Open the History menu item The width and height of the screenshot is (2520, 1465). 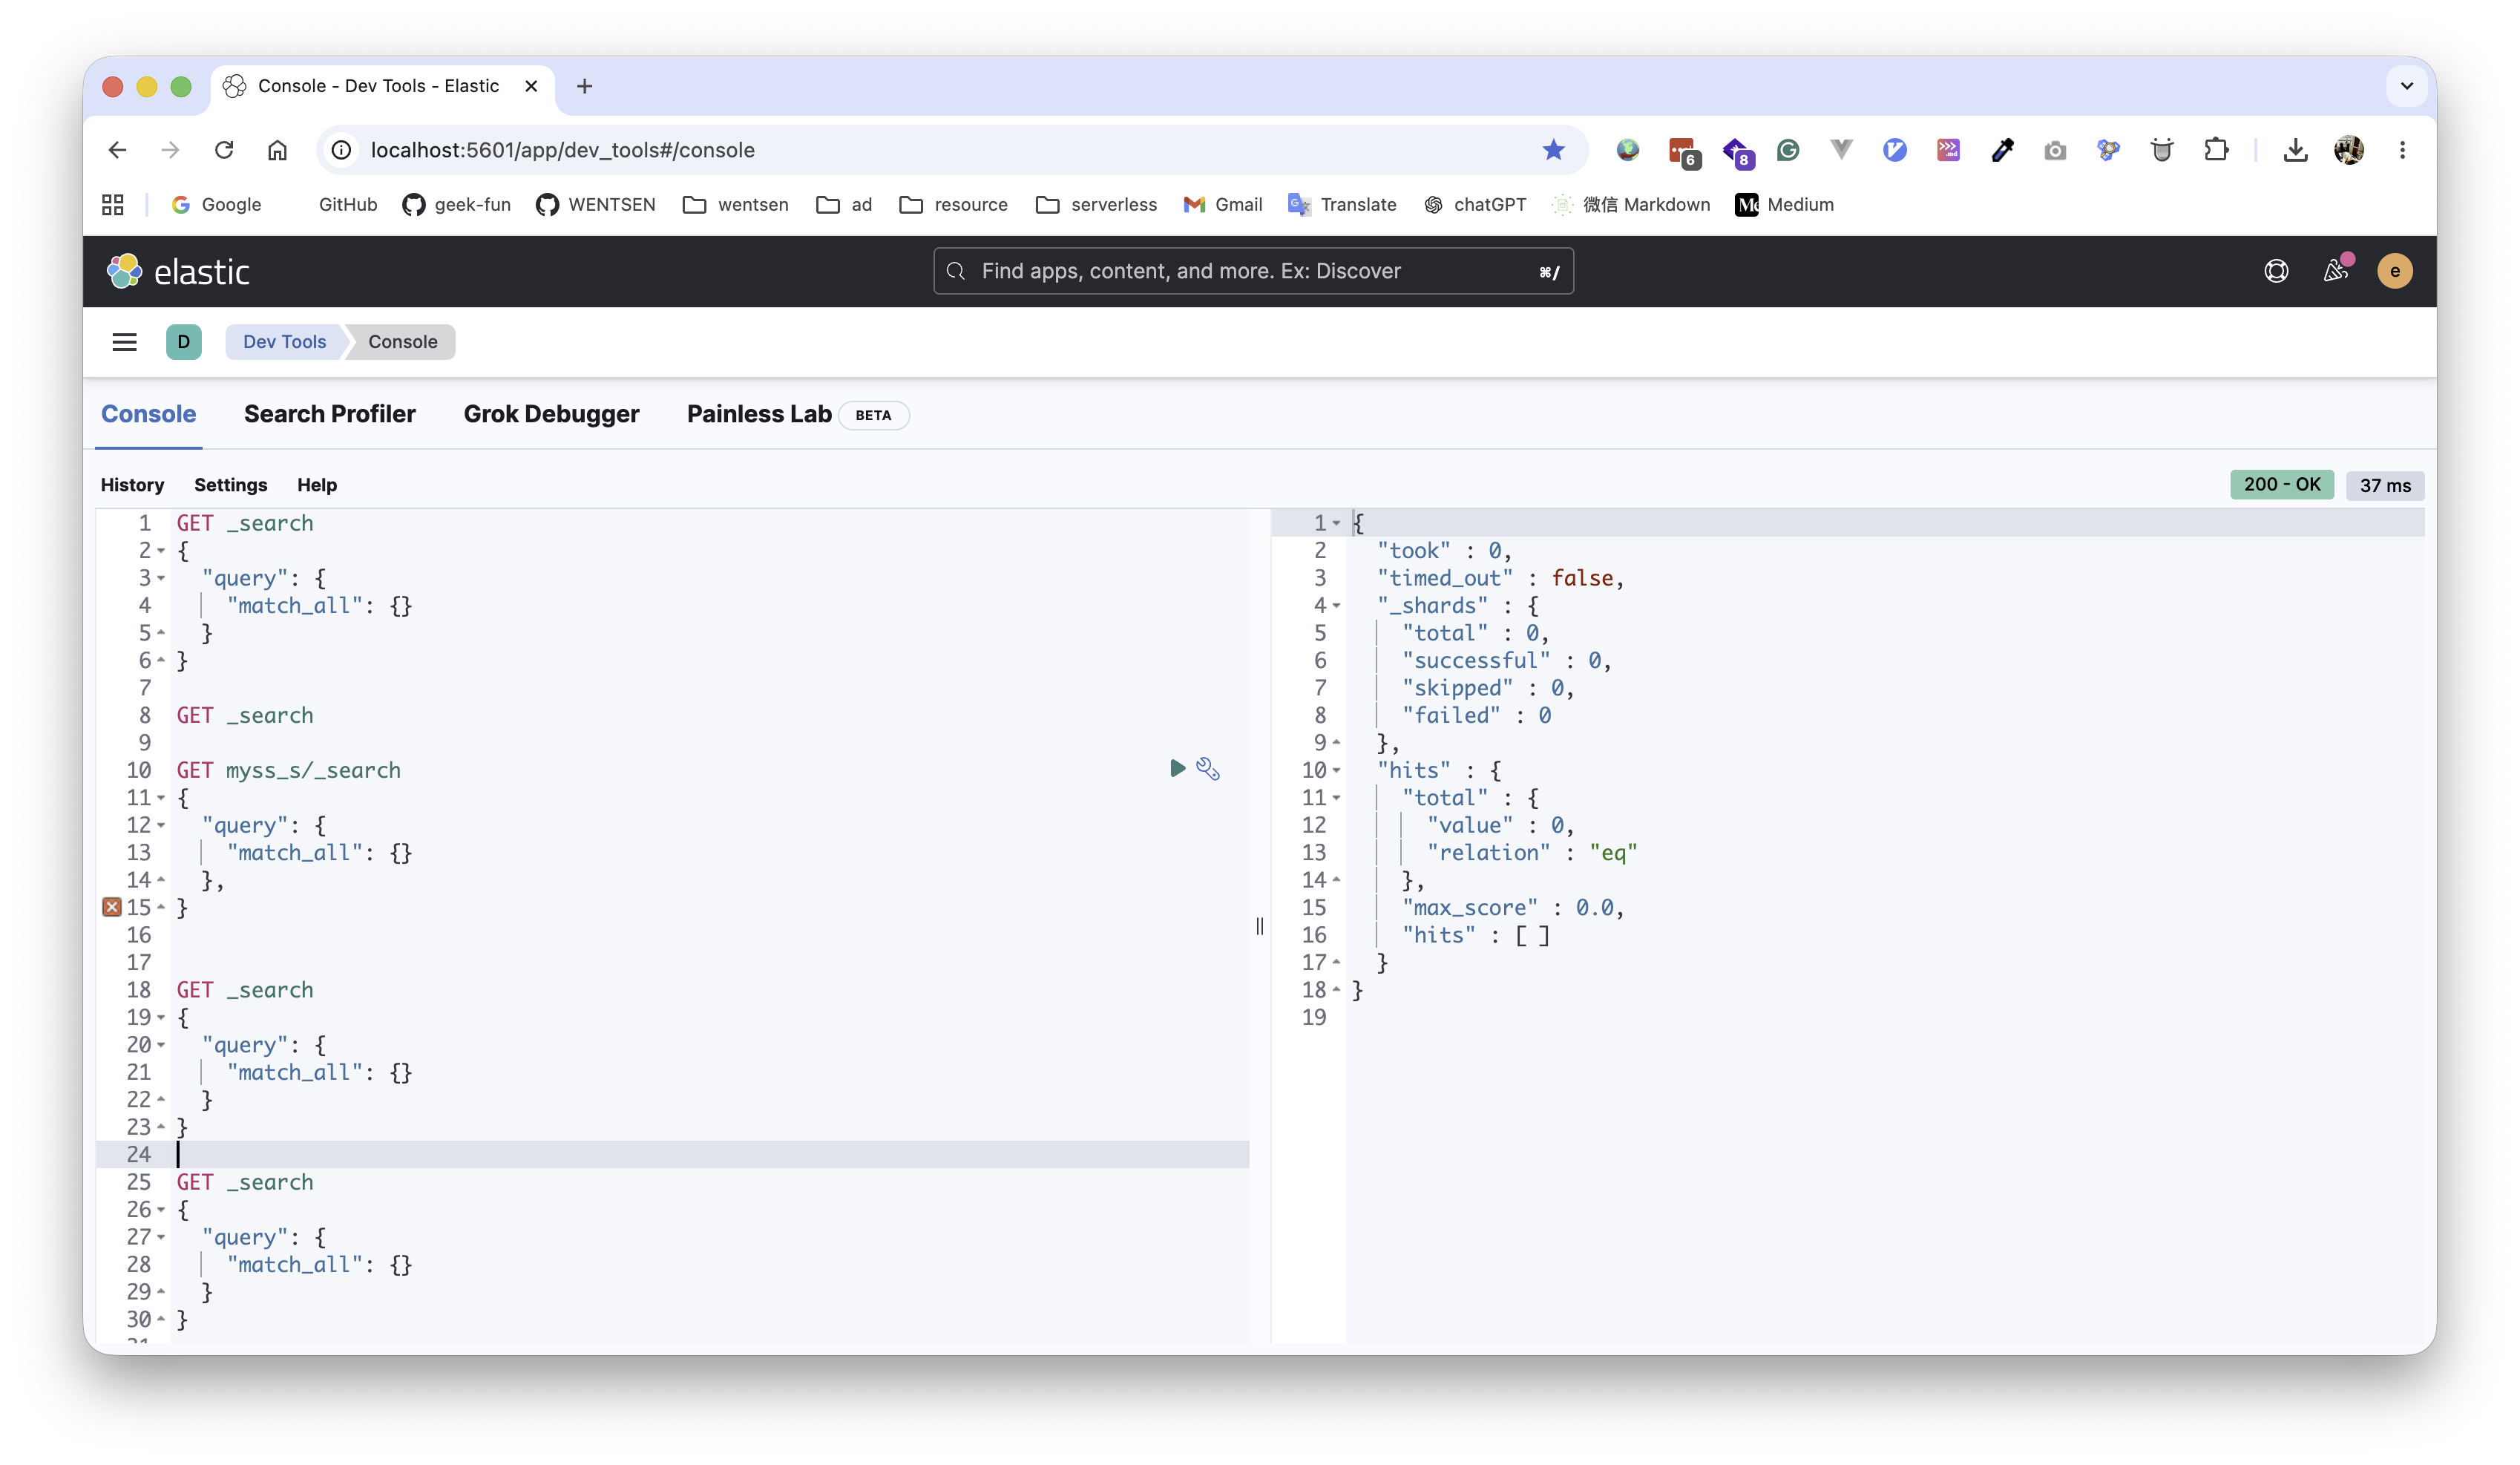132,485
